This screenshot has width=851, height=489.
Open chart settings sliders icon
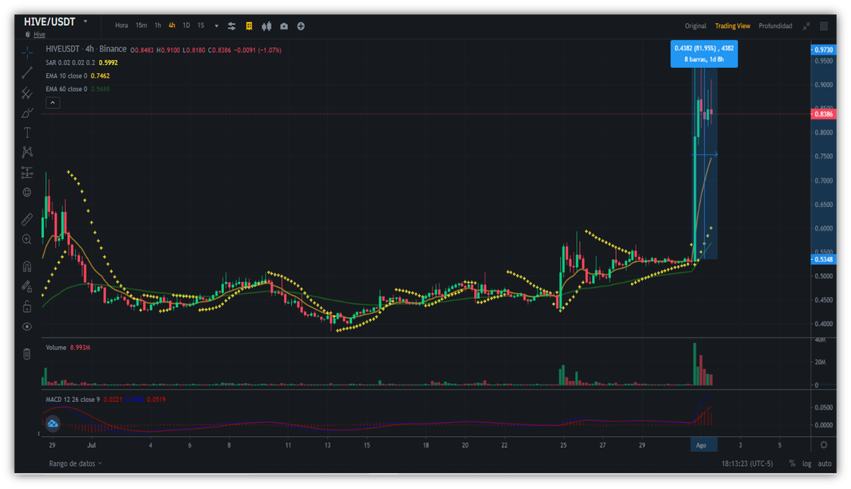[x=231, y=26]
